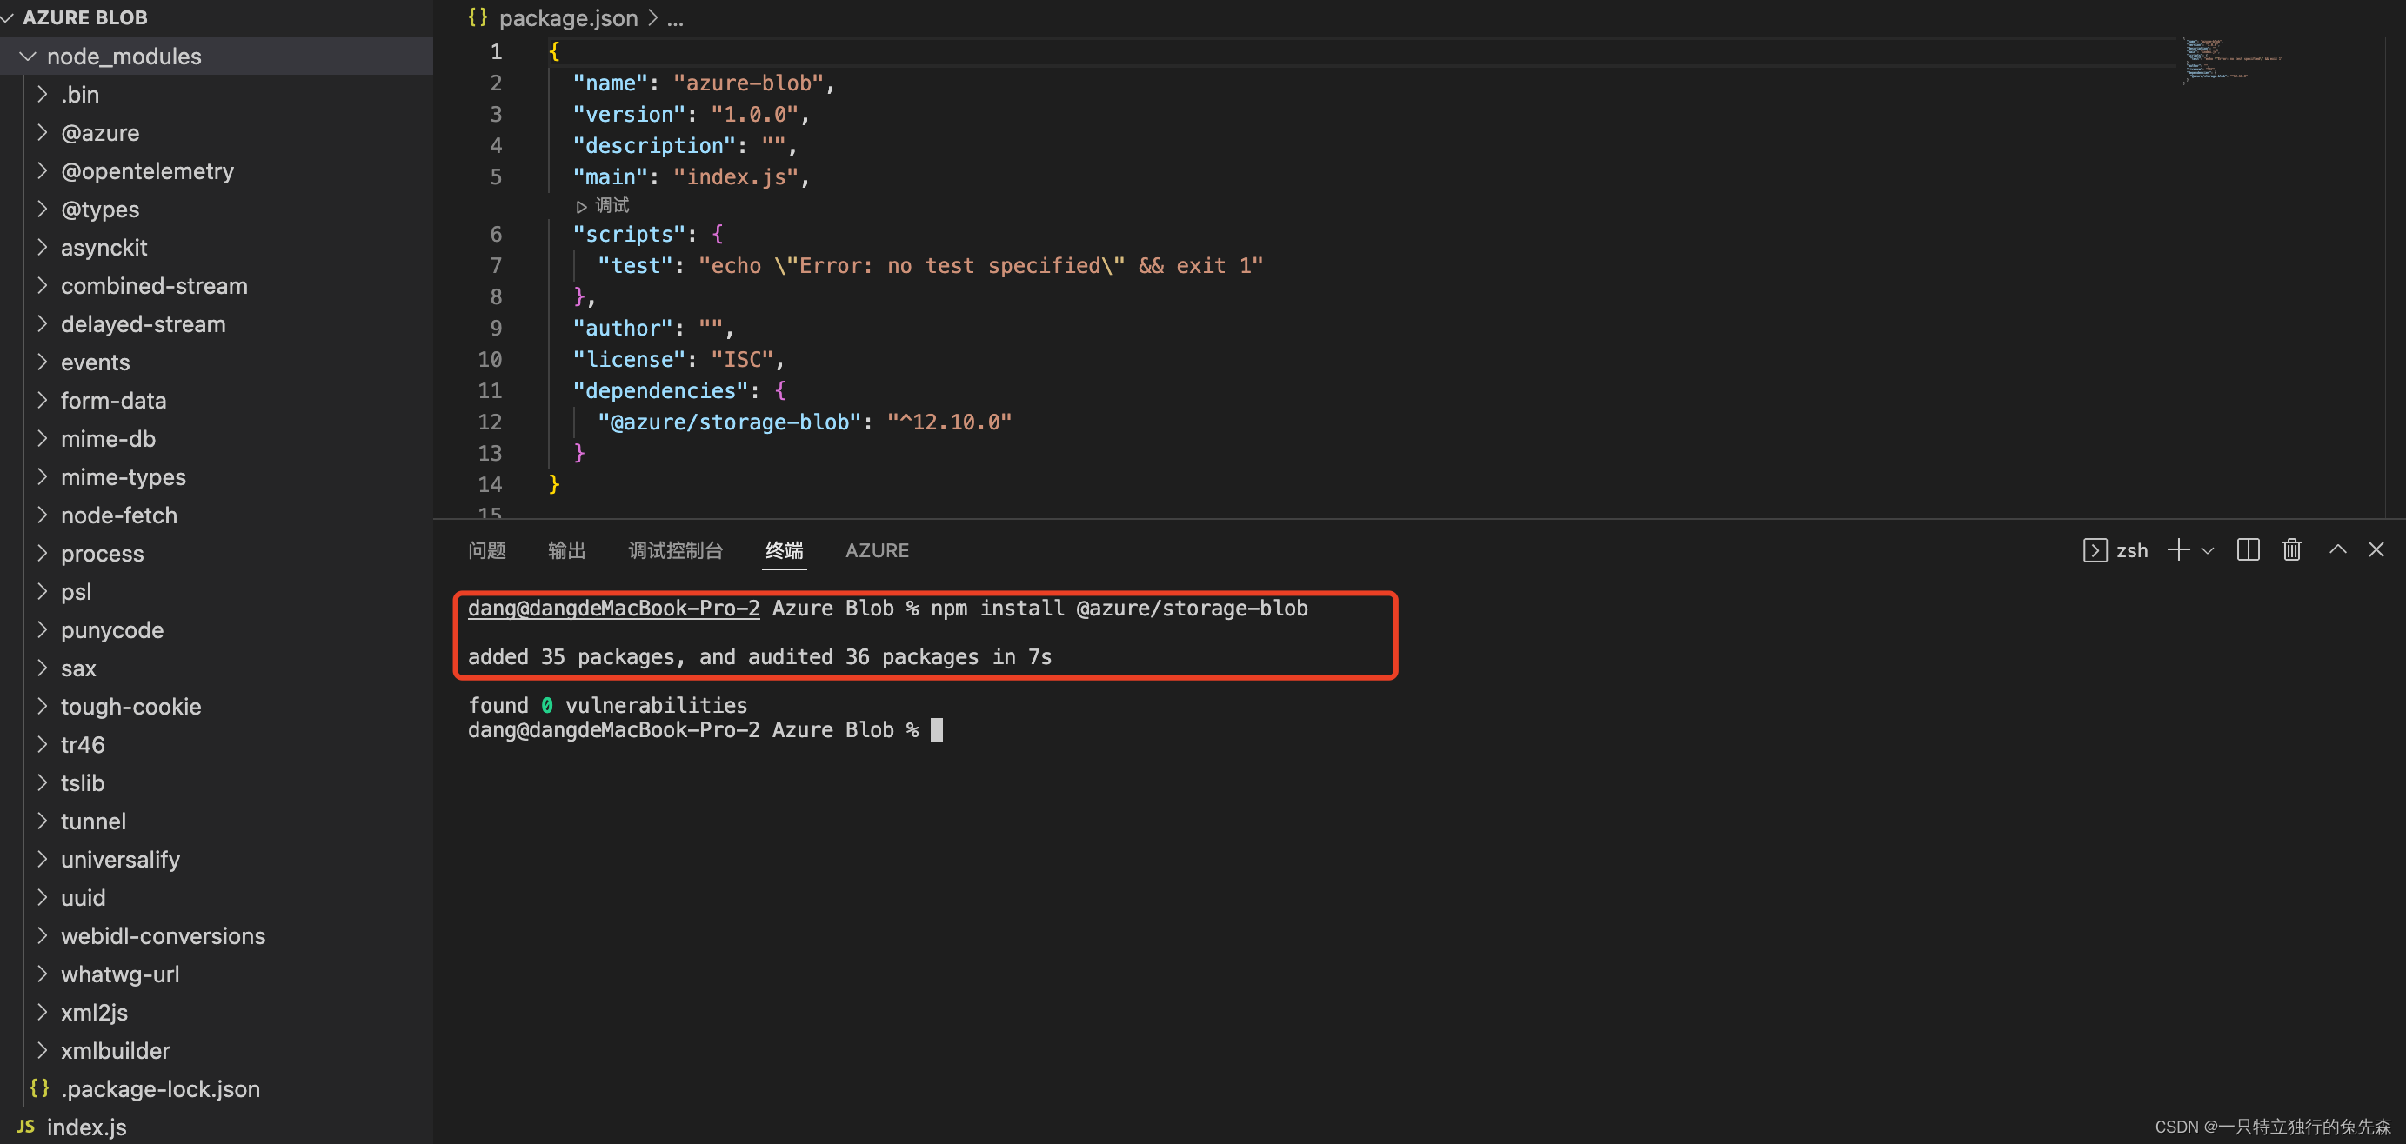
Task: Click the new terminal plus icon
Action: point(2178,549)
